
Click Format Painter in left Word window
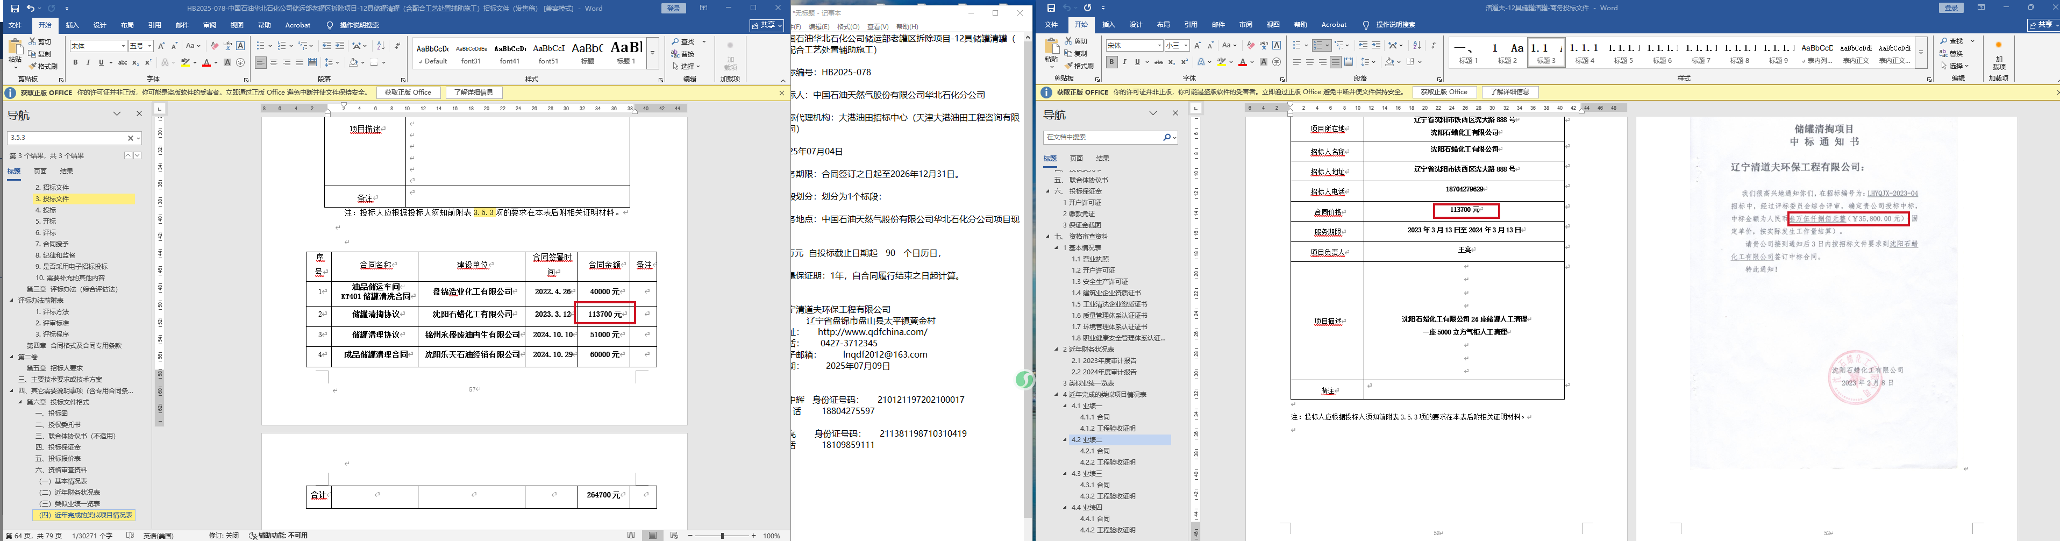tap(43, 67)
